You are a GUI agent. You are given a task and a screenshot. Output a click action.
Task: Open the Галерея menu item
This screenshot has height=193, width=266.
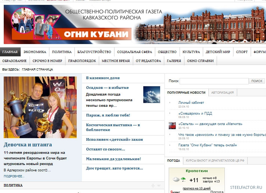tap(174, 61)
